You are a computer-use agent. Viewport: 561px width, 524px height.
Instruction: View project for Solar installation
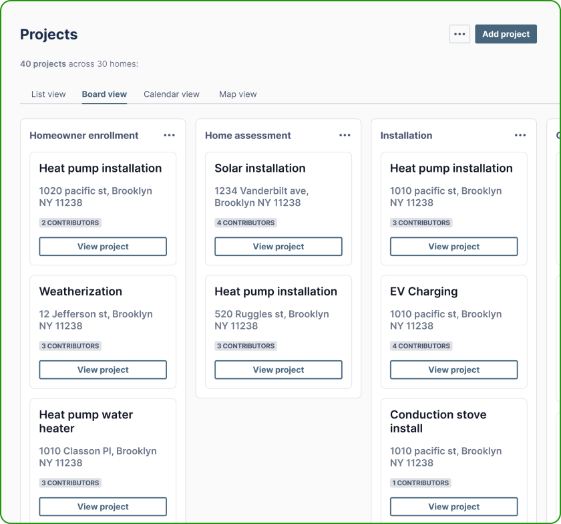[278, 247]
